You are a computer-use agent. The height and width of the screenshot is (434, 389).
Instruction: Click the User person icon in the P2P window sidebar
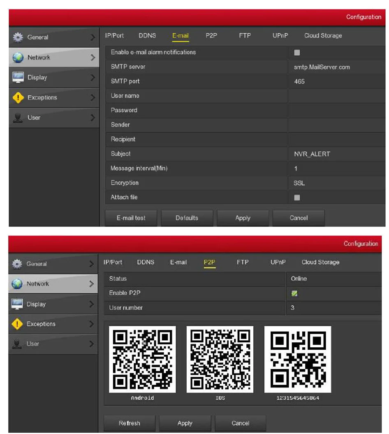[17, 344]
